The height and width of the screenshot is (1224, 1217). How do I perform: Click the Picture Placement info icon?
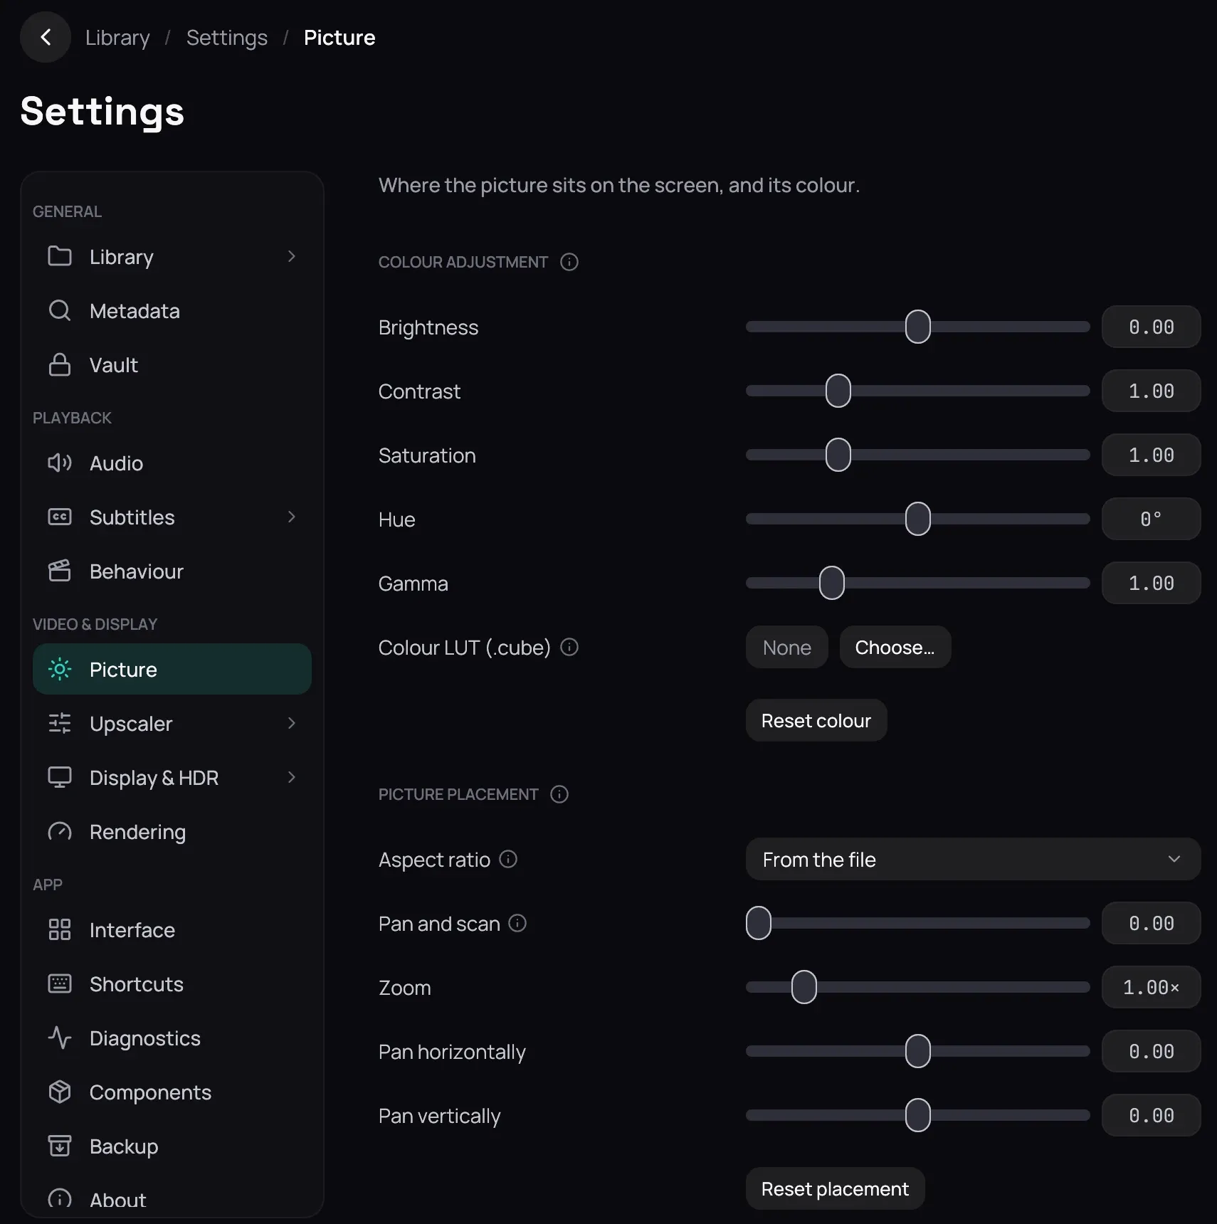[559, 794]
